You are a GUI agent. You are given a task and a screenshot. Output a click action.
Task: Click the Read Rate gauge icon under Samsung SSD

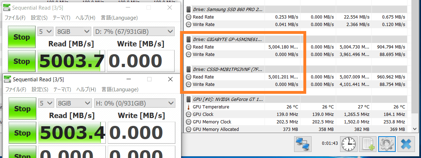click(x=189, y=17)
